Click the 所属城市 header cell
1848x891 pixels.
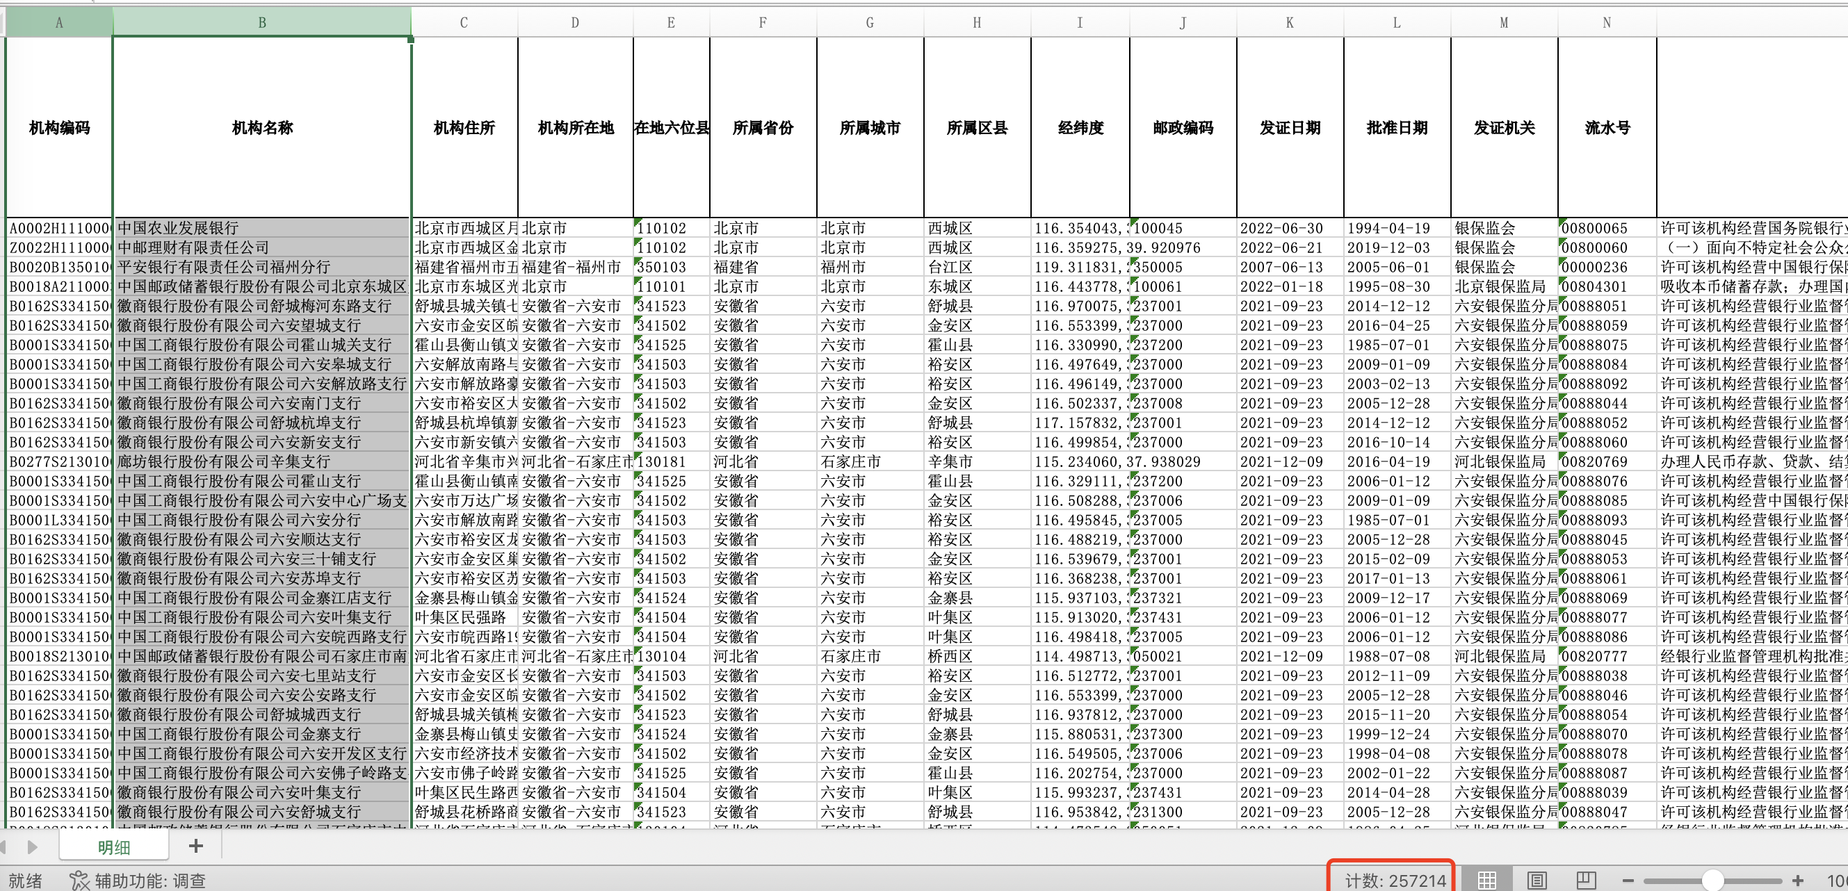pyautogui.click(x=870, y=128)
